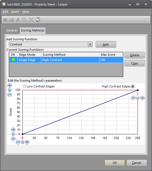This screenshot has width=152, height=171.
Task: Click the Add button
Action: [x=106, y=44]
